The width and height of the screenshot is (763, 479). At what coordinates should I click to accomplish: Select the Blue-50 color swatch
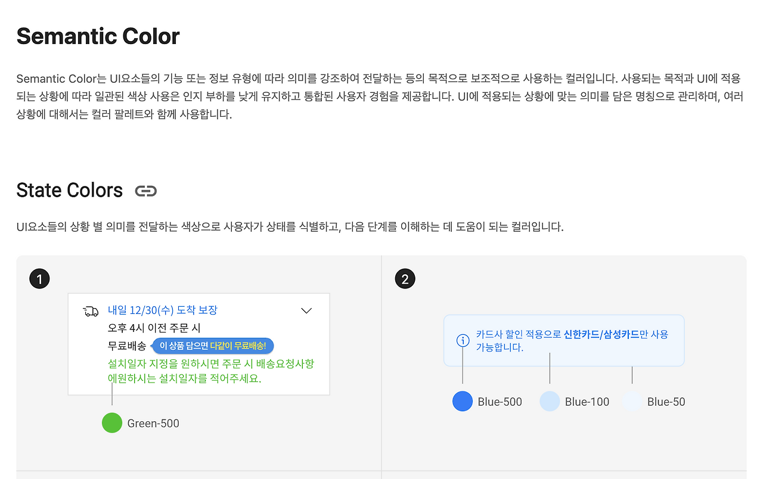tap(632, 401)
